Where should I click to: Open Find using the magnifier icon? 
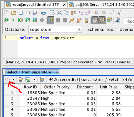coord(97,13)
